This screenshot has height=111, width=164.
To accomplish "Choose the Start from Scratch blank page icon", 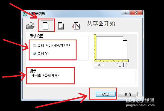I will coord(46,26).
